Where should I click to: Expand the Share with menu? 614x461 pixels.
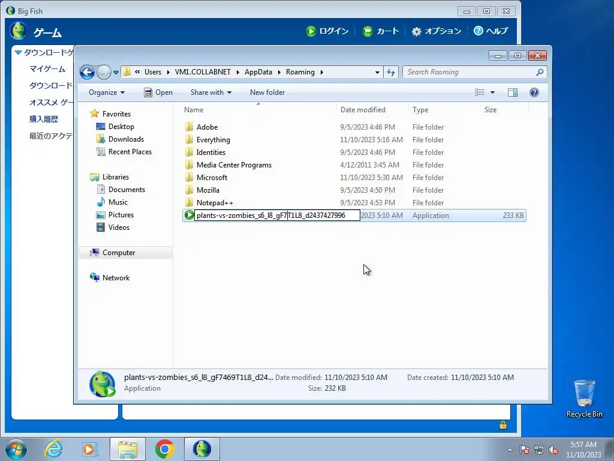point(211,92)
